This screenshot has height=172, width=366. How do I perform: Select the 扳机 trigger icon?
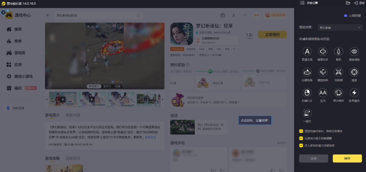(339, 52)
